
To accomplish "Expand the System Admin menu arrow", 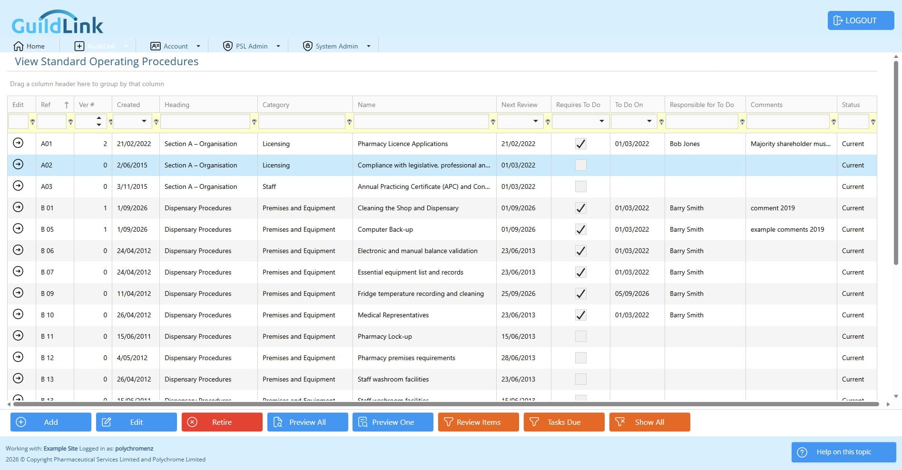I will coord(369,46).
